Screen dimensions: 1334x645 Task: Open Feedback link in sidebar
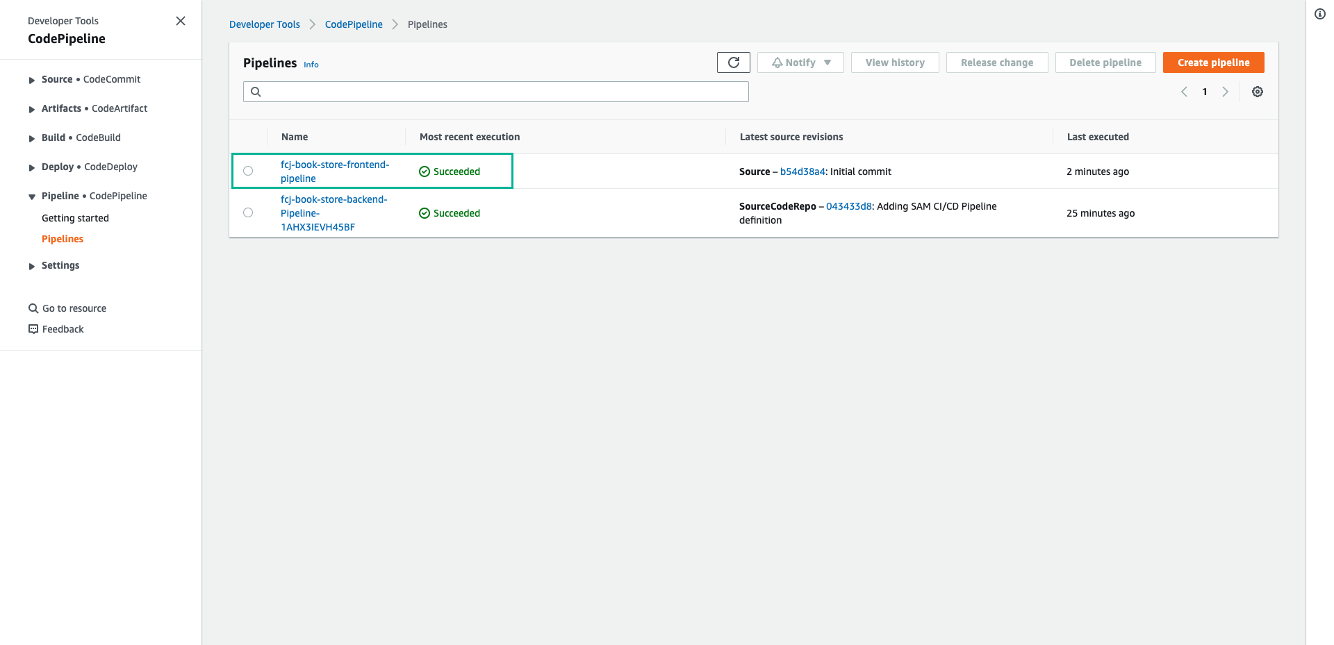(63, 329)
